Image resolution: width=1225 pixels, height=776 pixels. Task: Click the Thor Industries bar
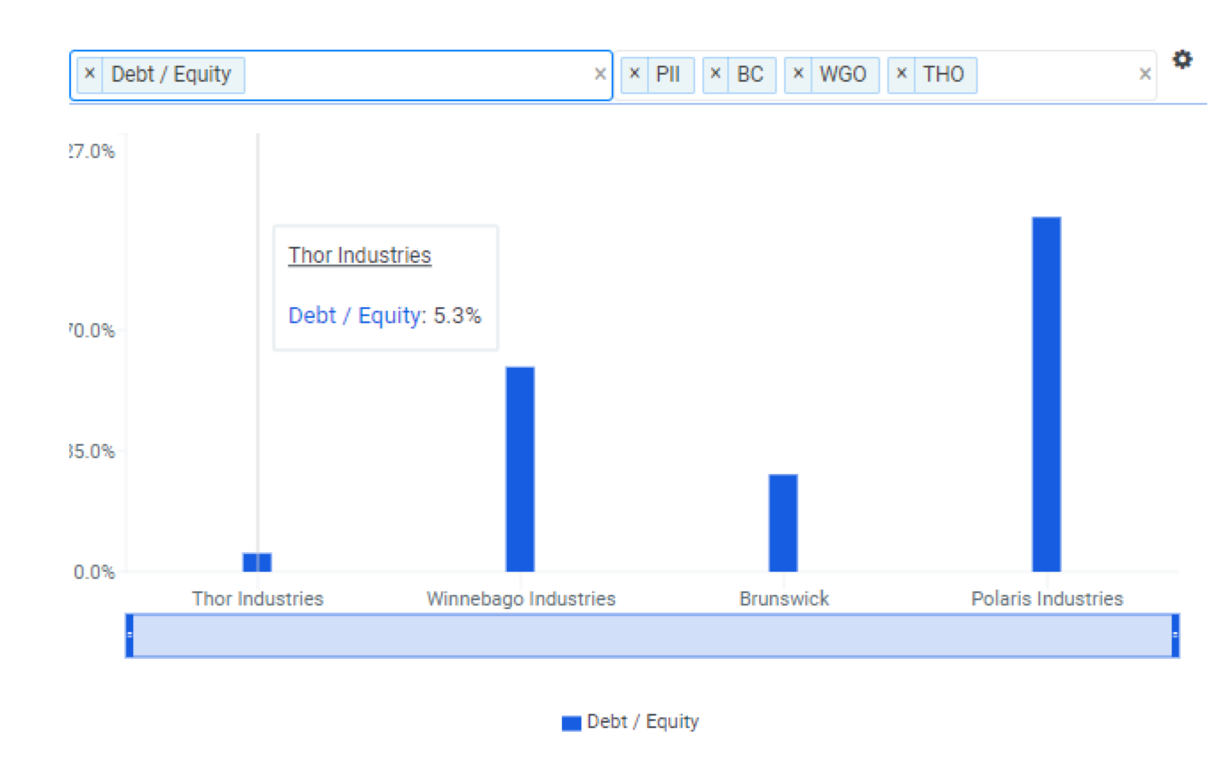[257, 562]
